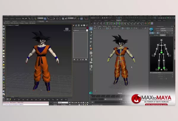Open the Populate ribbon tab

click(41, 21)
